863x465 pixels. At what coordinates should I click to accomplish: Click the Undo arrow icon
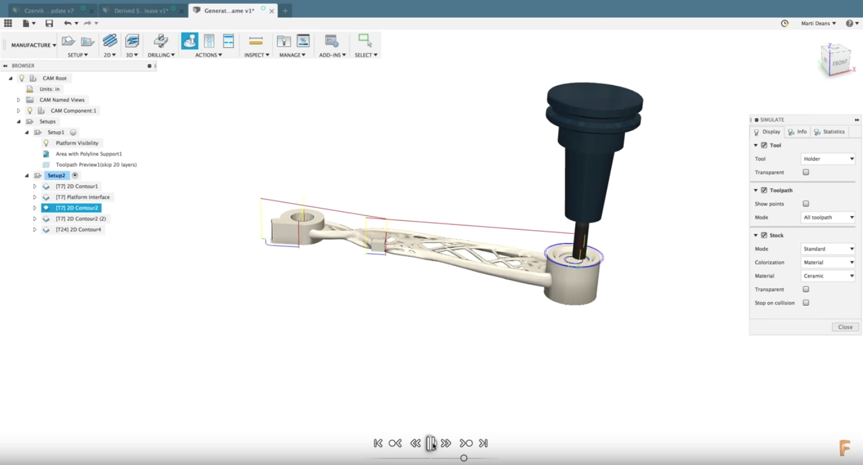click(68, 23)
